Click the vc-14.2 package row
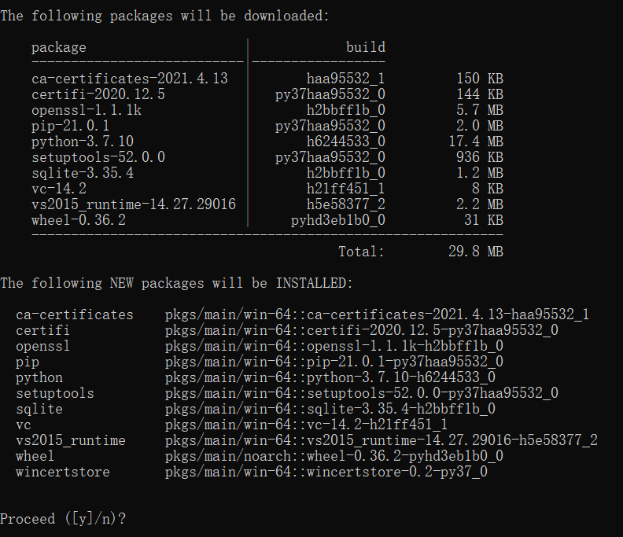Viewport: 623px width, 537px height. [267, 189]
